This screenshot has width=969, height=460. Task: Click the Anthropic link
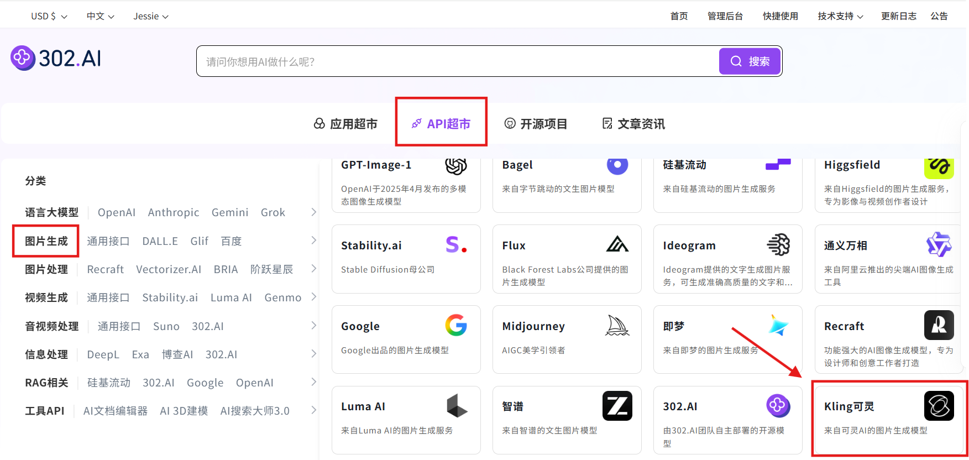pos(174,212)
